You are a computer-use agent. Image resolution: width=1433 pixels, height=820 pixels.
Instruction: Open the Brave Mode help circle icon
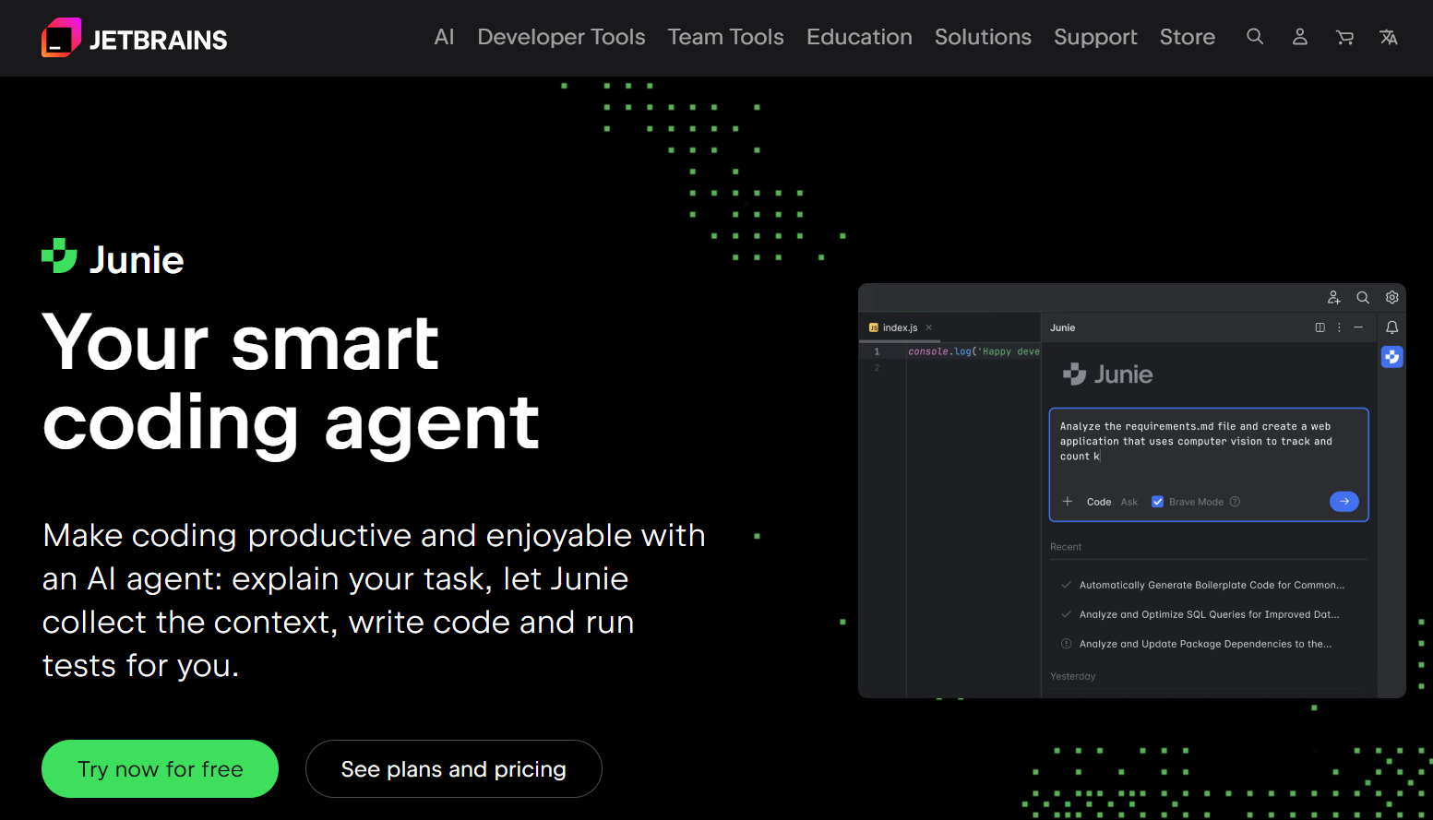click(x=1235, y=501)
